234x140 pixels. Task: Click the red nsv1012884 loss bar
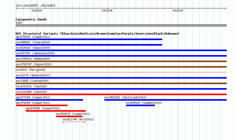121,94
